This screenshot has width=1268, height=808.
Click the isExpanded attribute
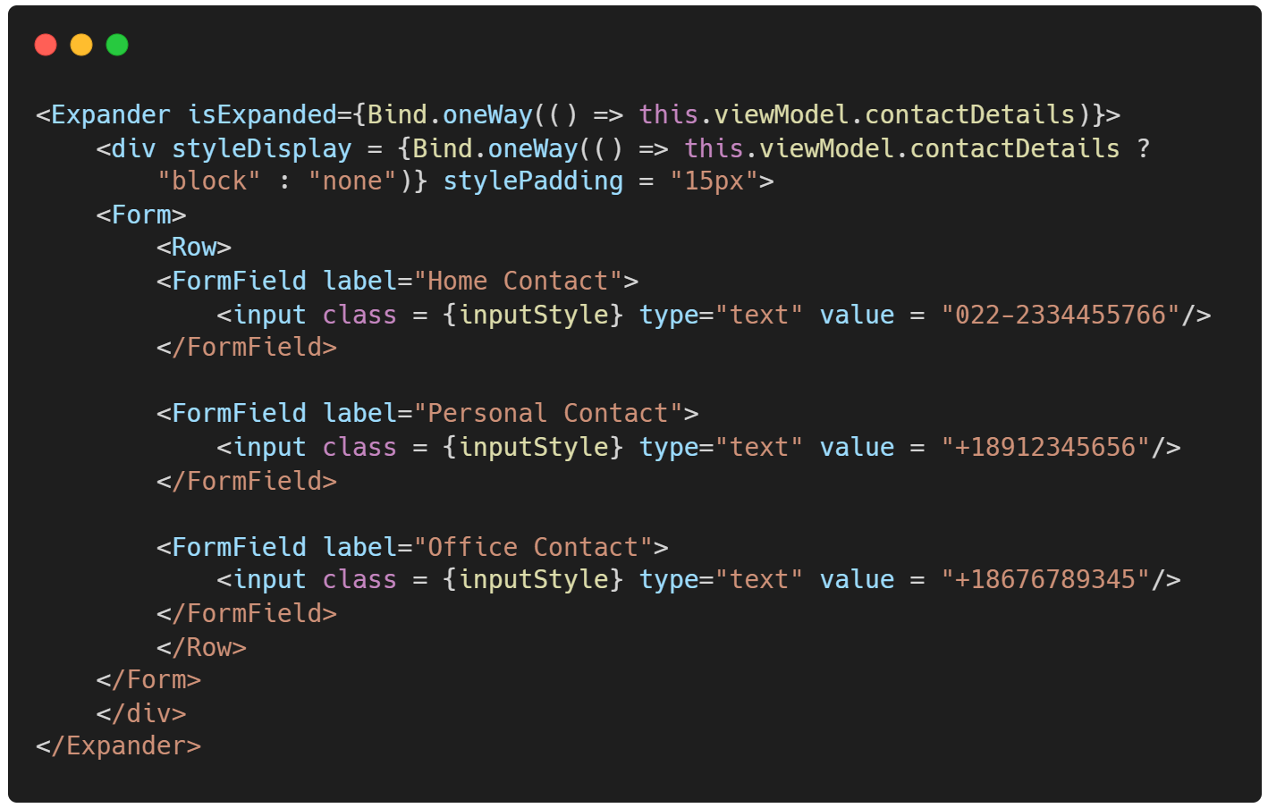tap(262, 115)
